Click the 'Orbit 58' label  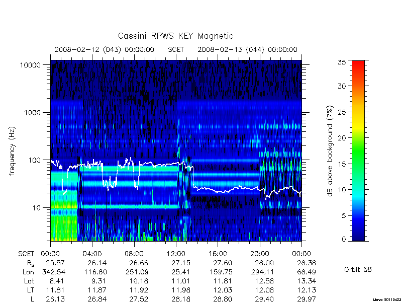358,269
